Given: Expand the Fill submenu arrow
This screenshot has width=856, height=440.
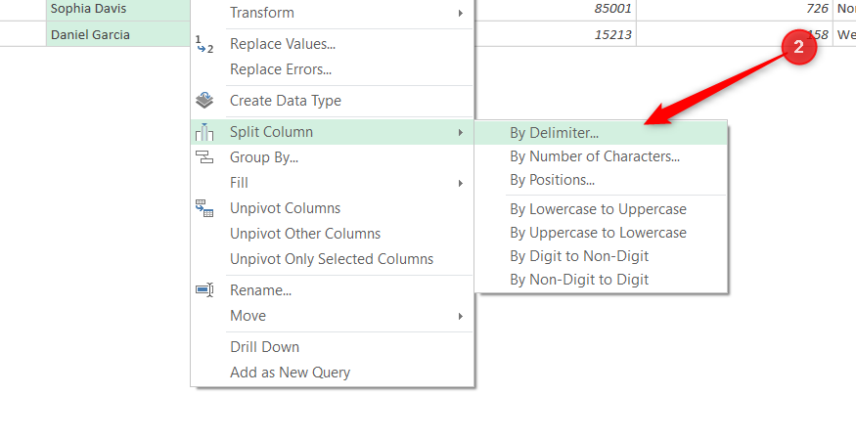Looking at the screenshot, I should pyautogui.click(x=461, y=183).
